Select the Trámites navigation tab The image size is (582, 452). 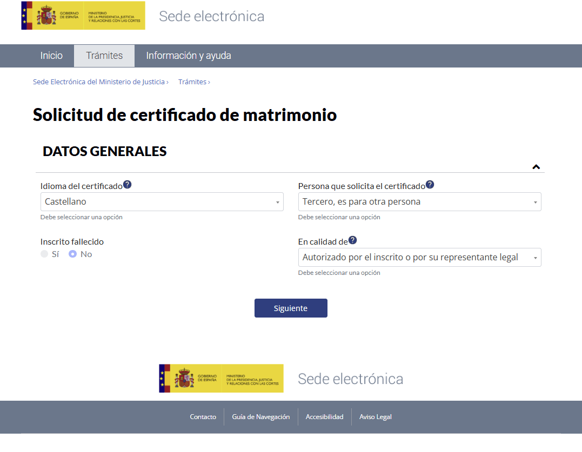(x=104, y=55)
